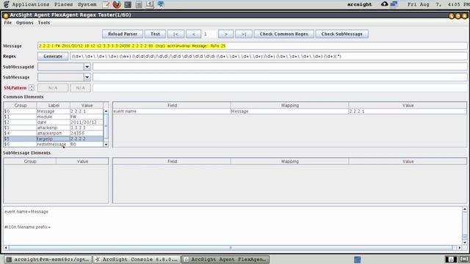Click Check SubMessage button
Viewport: 470px width, 264px height.
341,34
